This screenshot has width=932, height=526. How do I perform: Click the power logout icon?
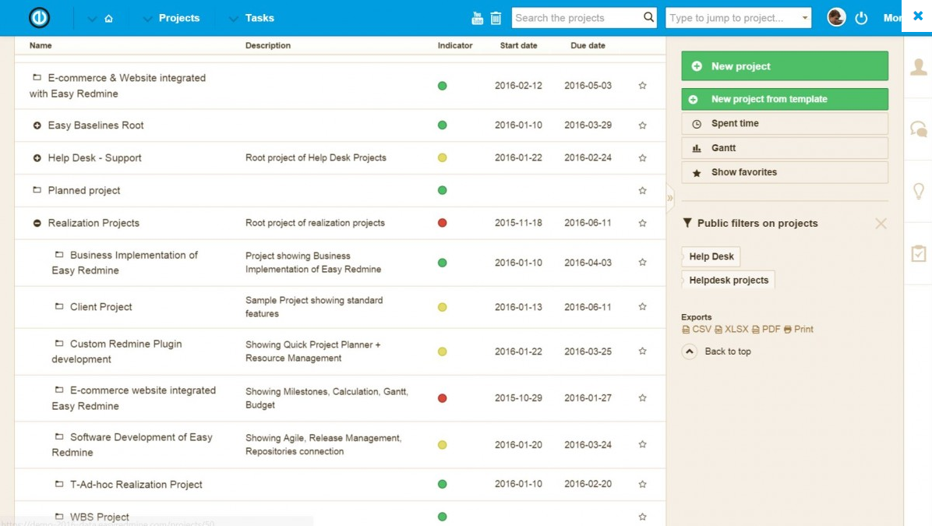pyautogui.click(x=861, y=18)
